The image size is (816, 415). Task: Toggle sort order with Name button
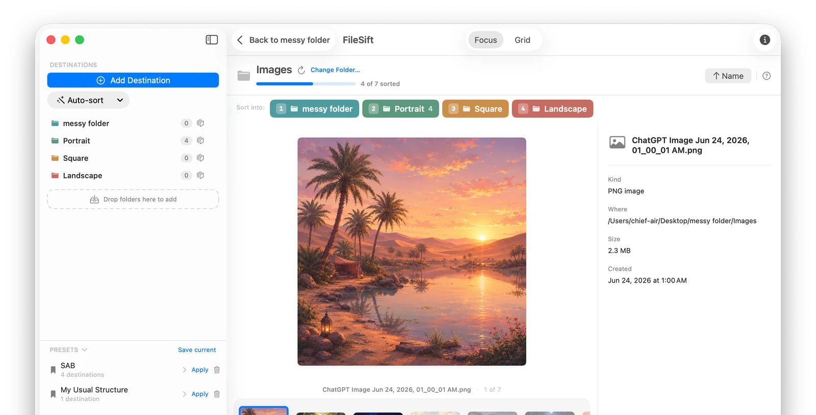point(728,76)
